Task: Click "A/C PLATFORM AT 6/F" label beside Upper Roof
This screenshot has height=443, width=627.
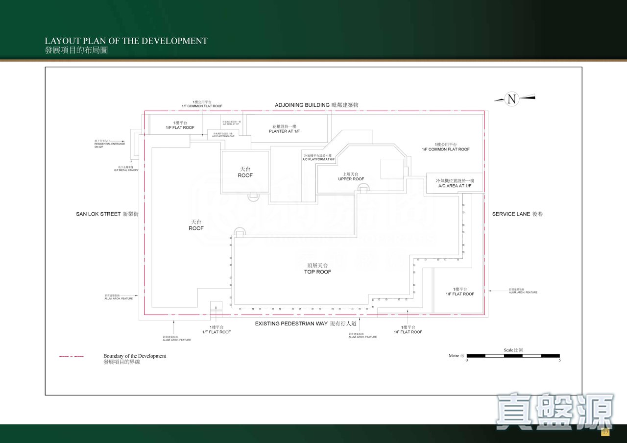Action: 318,160
